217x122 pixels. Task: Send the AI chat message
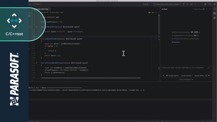209,76
